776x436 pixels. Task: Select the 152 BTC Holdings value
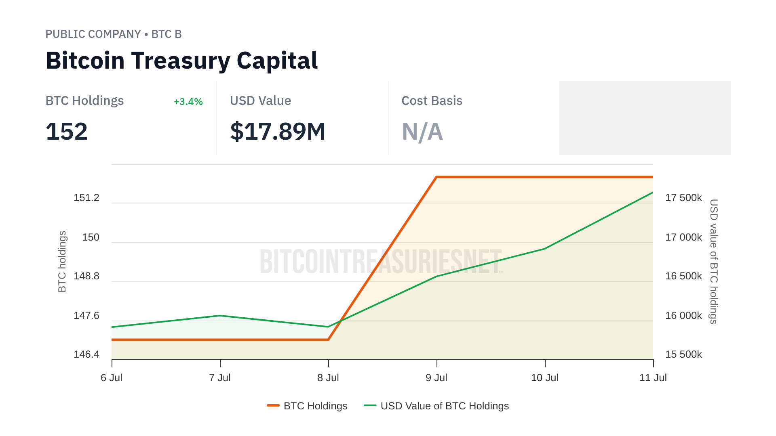(67, 132)
